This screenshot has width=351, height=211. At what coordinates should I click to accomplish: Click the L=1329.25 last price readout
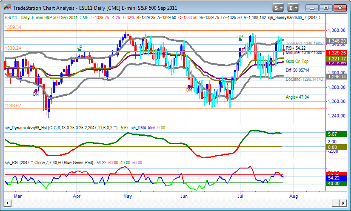click(x=100, y=17)
